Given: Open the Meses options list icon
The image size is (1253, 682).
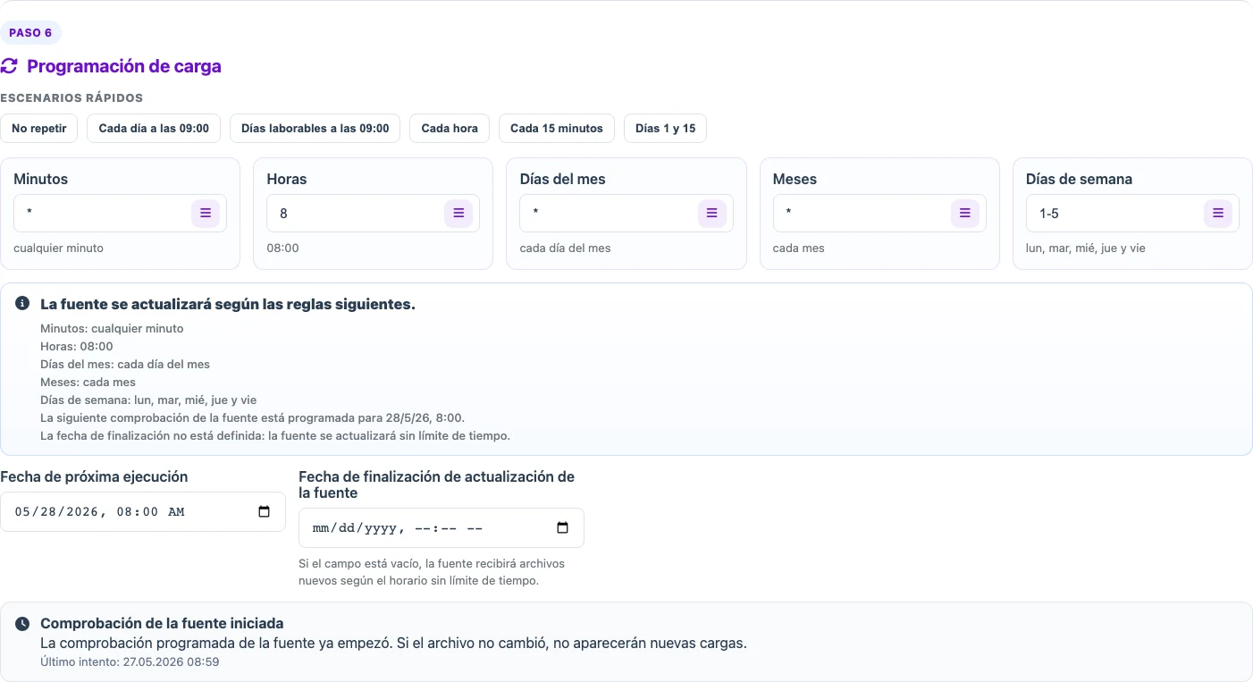Looking at the screenshot, I should 964,213.
